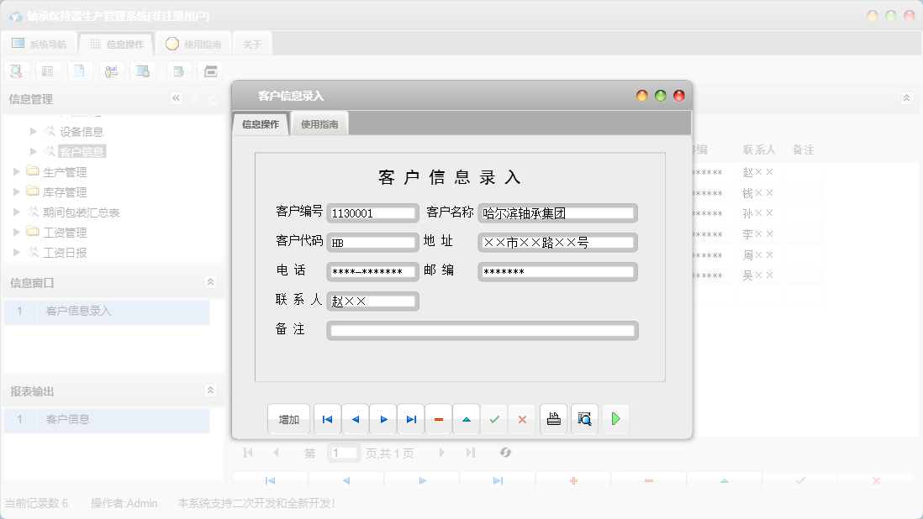Click the 备注 input field in the dialog

pos(482,329)
